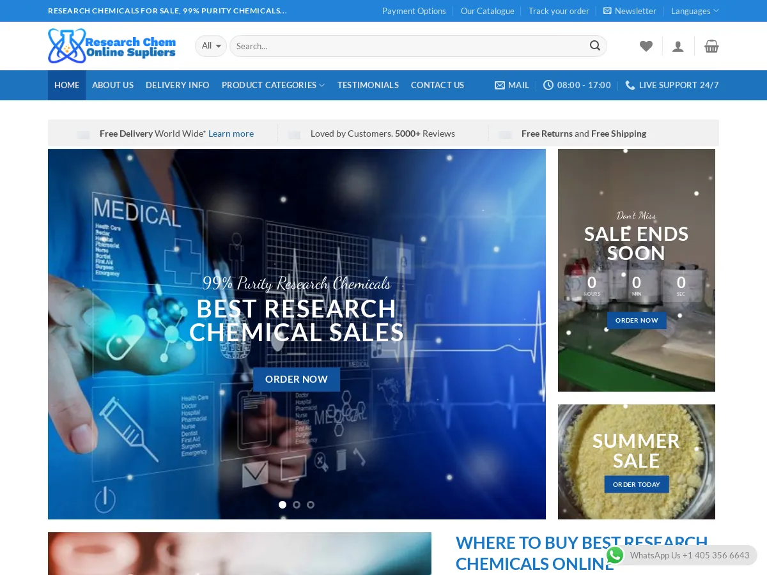Expand the PRODUCT CATEGORIES menu
The width and height of the screenshot is (767, 575).
[273, 85]
